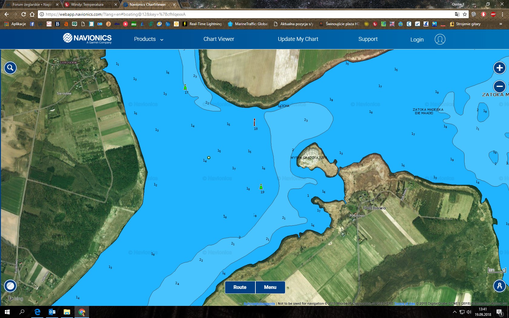Open Windows Start menu
Screen dimensions: 509x318
[x=7, y=312]
